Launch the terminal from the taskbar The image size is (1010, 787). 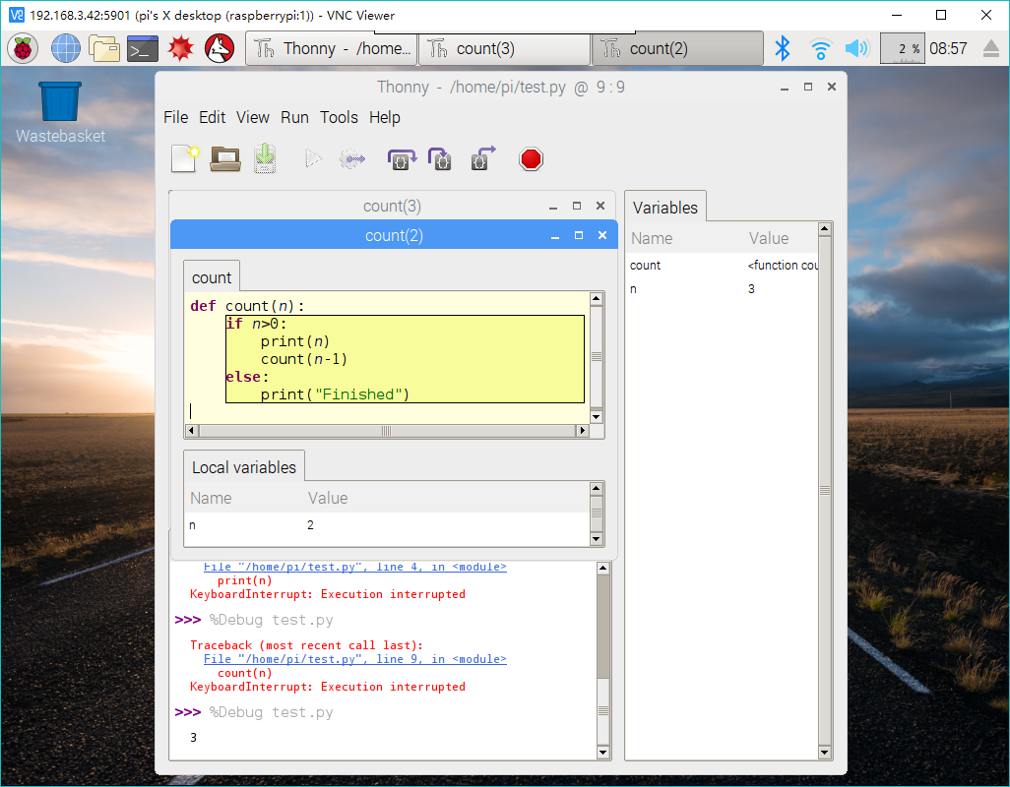click(143, 48)
